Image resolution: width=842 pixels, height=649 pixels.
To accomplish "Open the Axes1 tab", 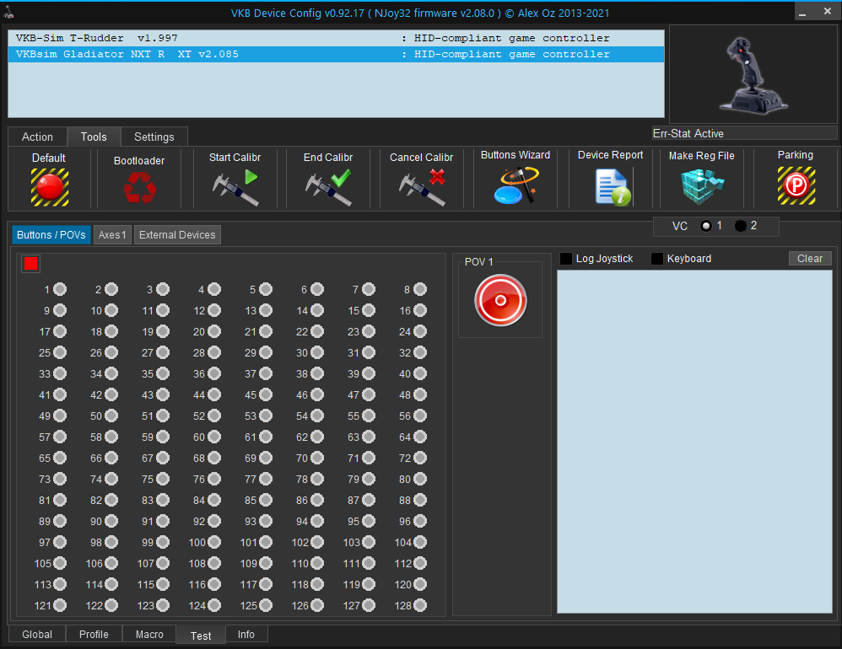I will point(112,235).
